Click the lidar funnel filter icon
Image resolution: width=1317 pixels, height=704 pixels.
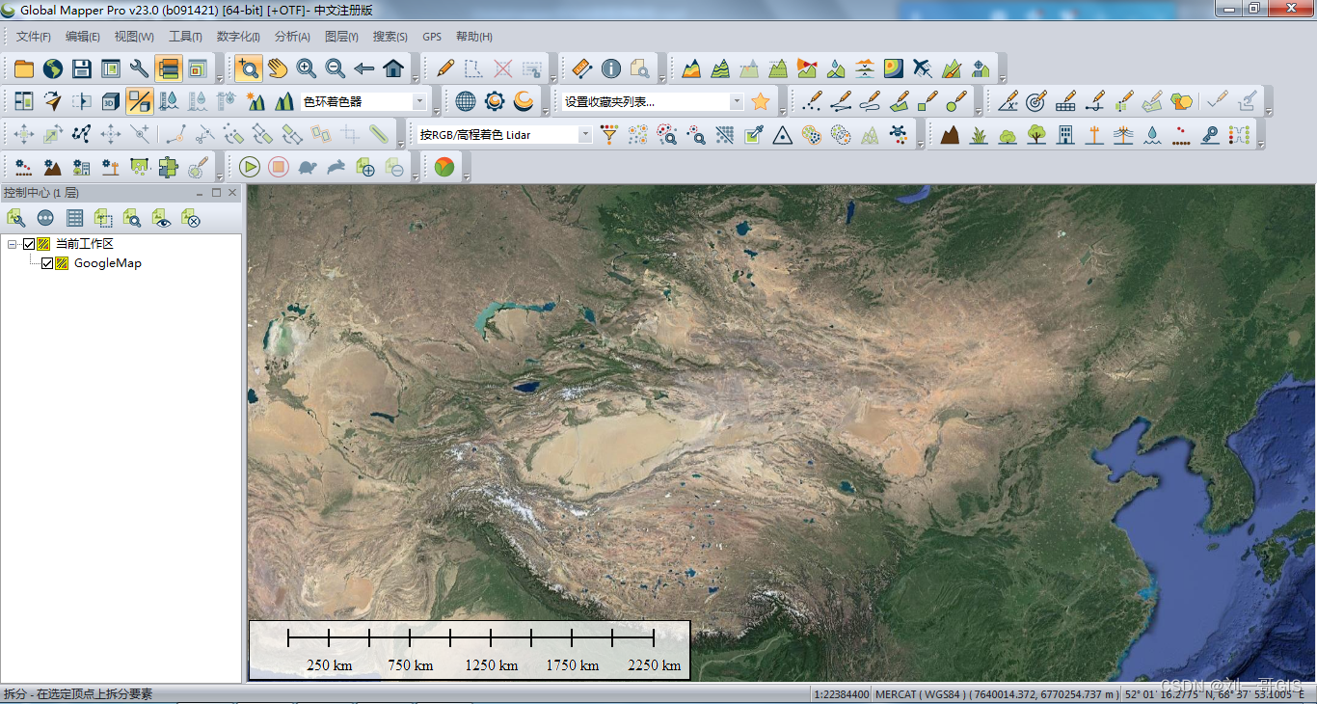pos(608,135)
